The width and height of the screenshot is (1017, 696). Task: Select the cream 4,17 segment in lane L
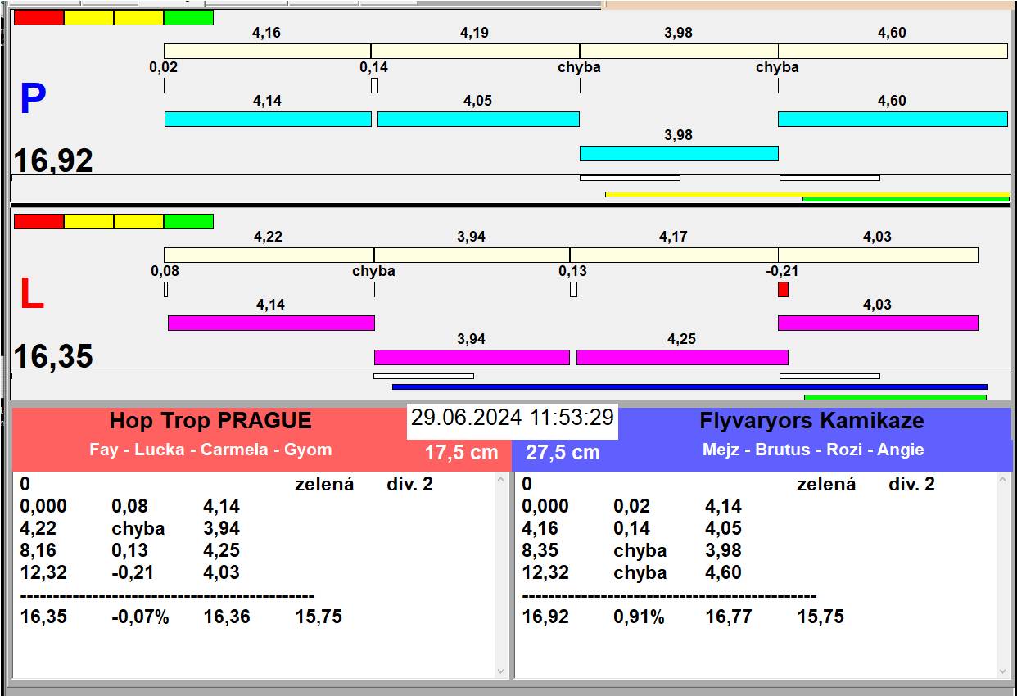[674, 255]
